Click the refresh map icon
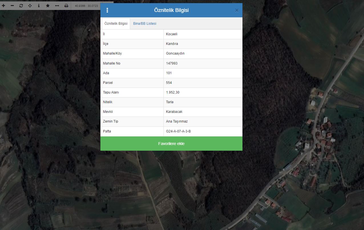Image resolution: width=364 pixels, height=230 pixels. point(21,6)
